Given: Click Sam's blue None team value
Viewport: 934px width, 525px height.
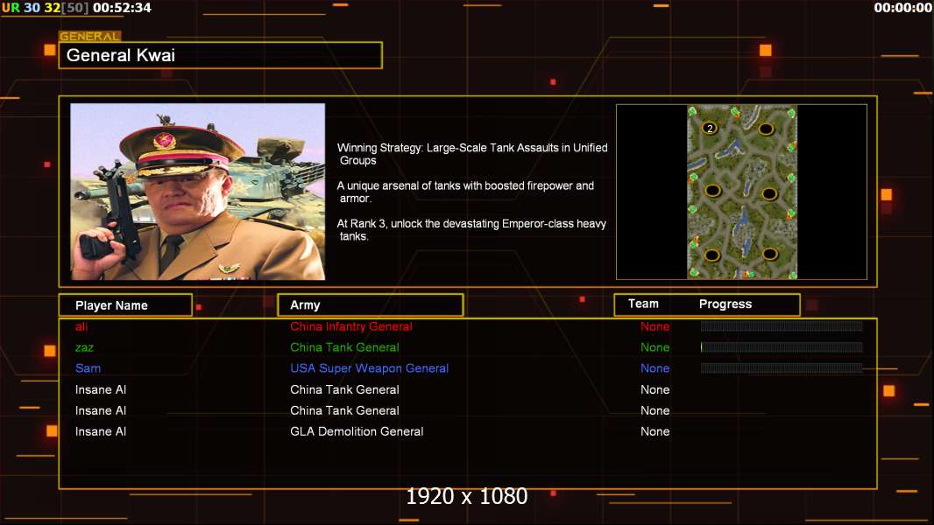Looking at the screenshot, I should [655, 368].
